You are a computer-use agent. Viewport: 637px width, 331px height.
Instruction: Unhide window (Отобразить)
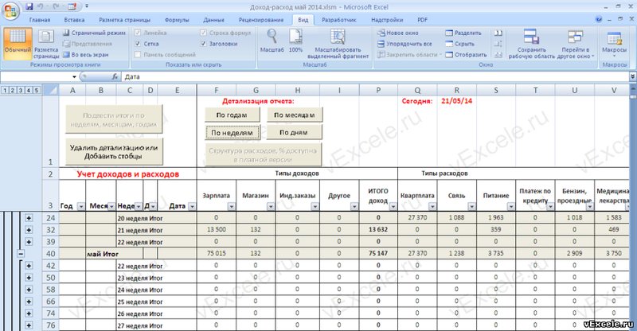(x=466, y=55)
